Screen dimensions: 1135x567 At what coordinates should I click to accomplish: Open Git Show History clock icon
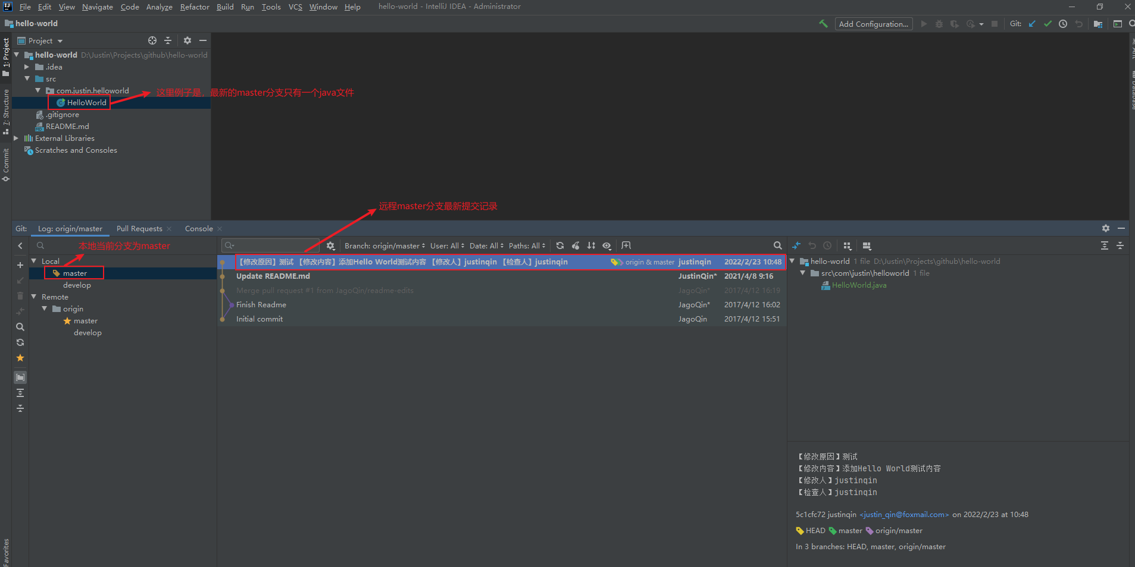pos(1063,24)
